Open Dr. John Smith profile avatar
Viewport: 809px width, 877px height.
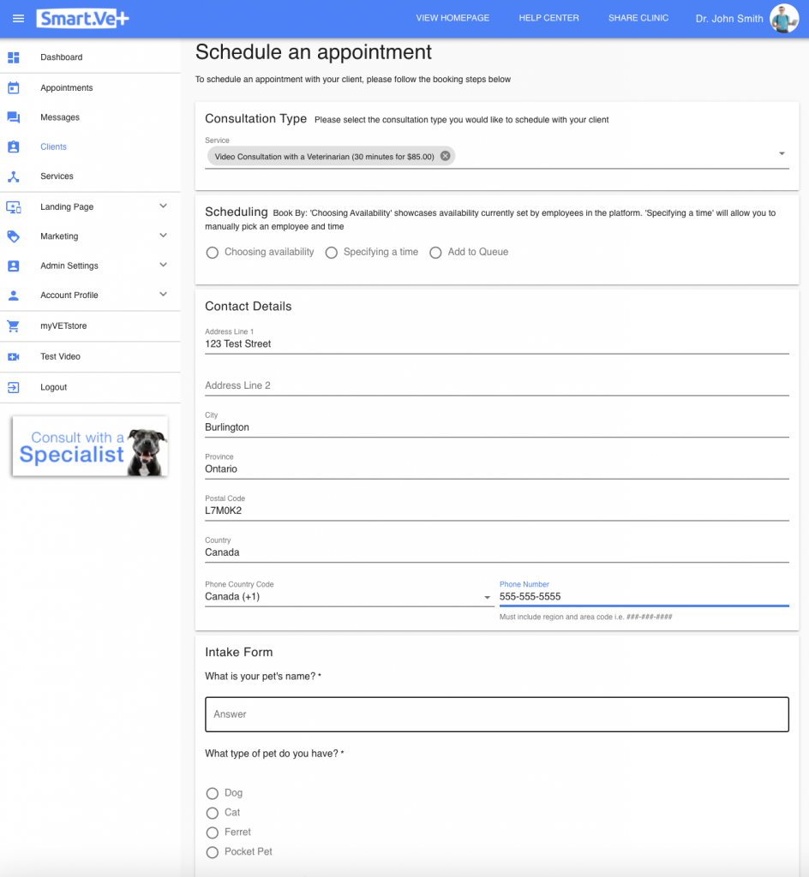(x=784, y=19)
